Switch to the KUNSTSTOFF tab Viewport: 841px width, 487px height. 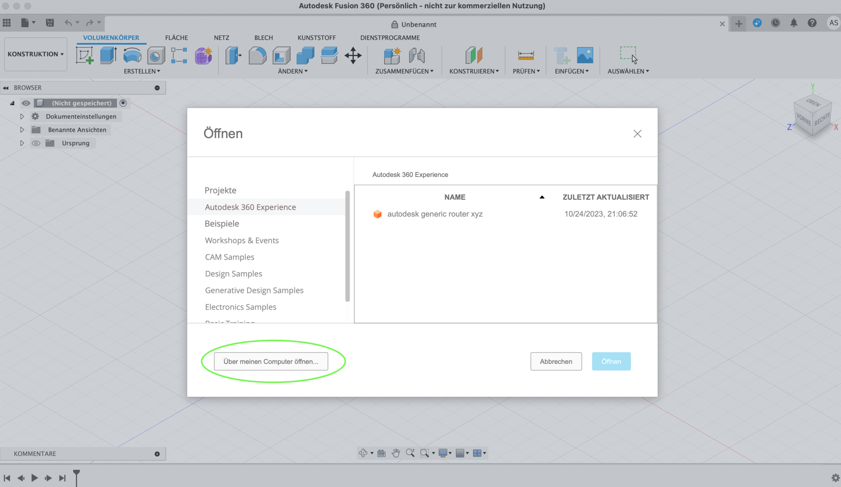(x=317, y=38)
